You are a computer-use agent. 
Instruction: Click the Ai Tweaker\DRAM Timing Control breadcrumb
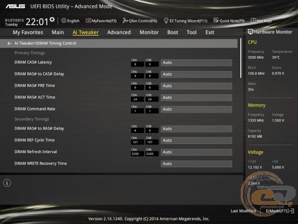(45, 43)
